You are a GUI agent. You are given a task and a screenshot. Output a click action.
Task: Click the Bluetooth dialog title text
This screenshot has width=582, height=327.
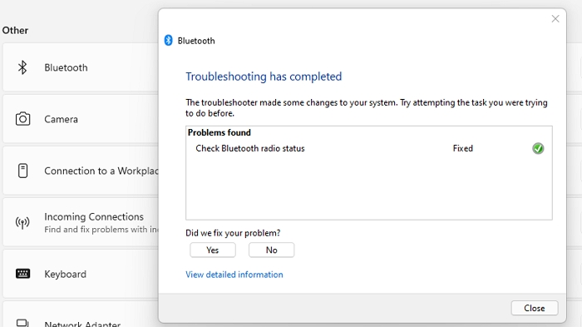tap(196, 41)
